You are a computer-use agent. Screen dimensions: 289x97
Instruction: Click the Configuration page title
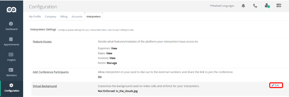click(43, 7)
